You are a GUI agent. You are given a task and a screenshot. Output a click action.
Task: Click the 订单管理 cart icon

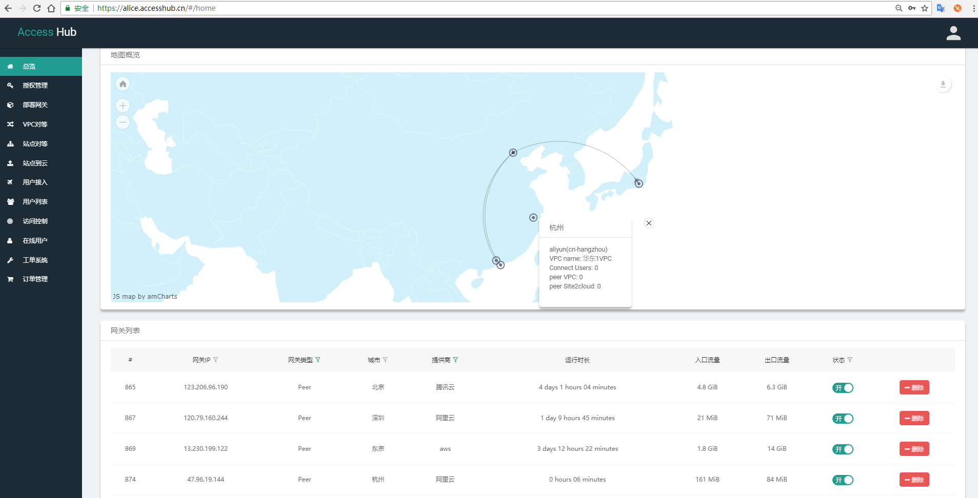(10, 279)
